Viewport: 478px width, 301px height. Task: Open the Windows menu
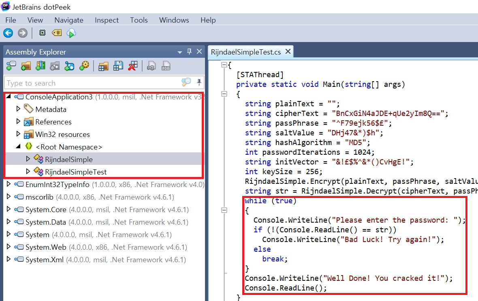(174, 20)
